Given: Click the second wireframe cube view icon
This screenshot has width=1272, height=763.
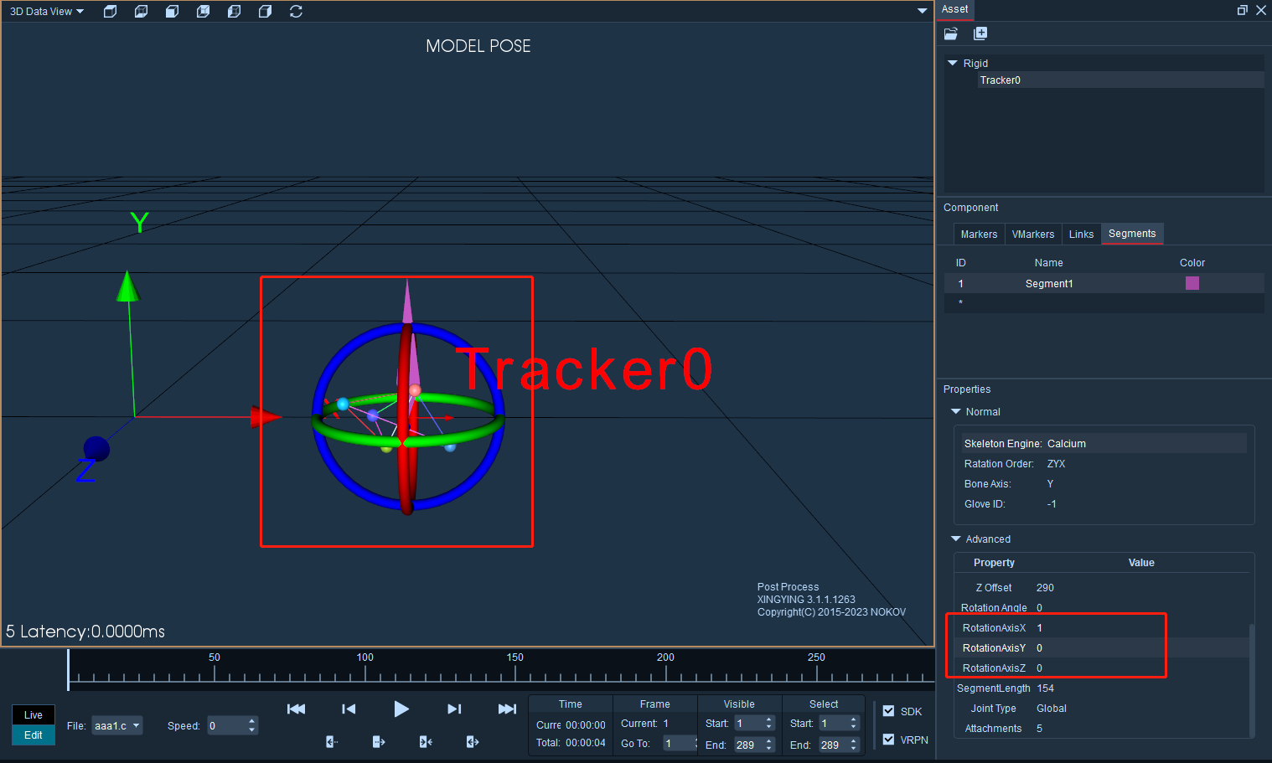Looking at the screenshot, I should (x=141, y=11).
